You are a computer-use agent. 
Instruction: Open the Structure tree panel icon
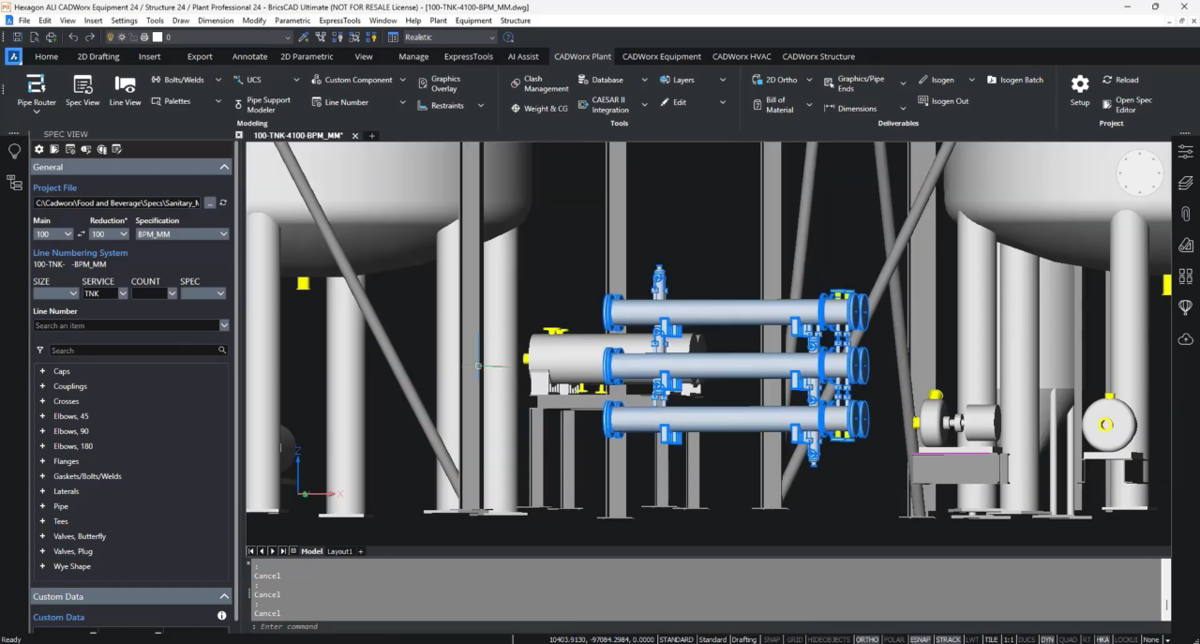[14, 183]
